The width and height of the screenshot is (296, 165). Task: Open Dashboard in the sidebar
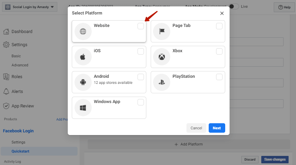pyautogui.click(x=22, y=32)
